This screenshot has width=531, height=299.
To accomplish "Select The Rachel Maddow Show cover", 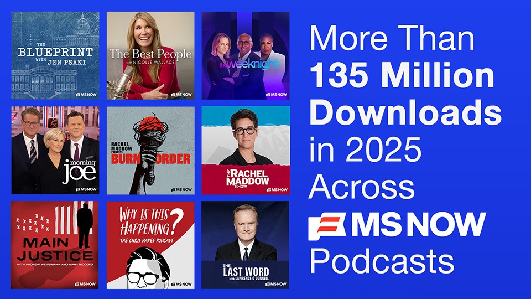I will (x=245, y=150).
